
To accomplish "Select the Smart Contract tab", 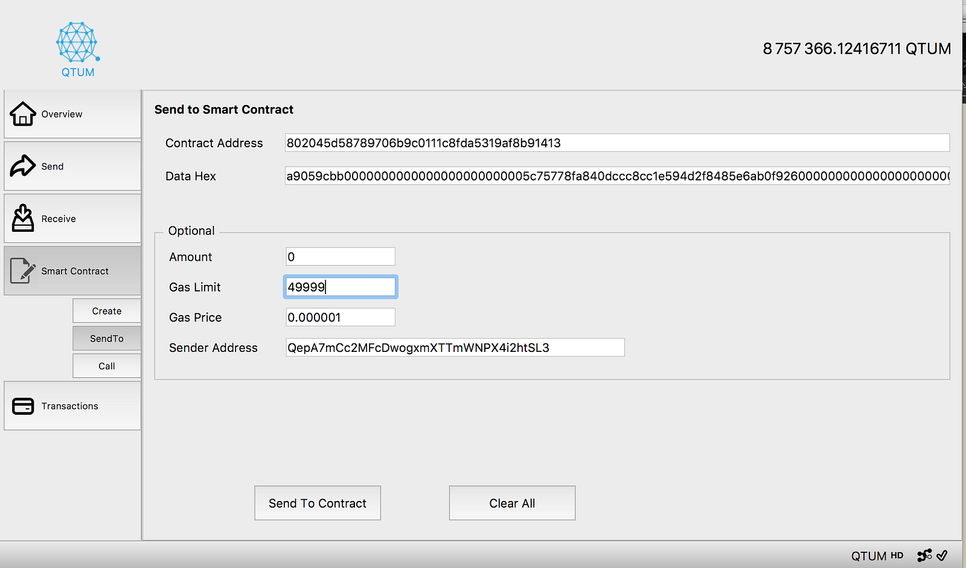I will pos(72,271).
